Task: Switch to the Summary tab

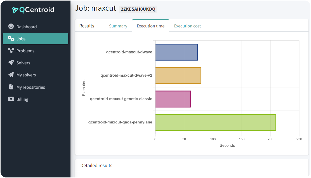Action: coord(118,26)
